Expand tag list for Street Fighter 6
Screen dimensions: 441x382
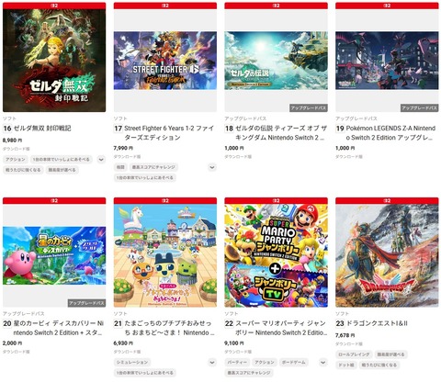pos(212,167)
